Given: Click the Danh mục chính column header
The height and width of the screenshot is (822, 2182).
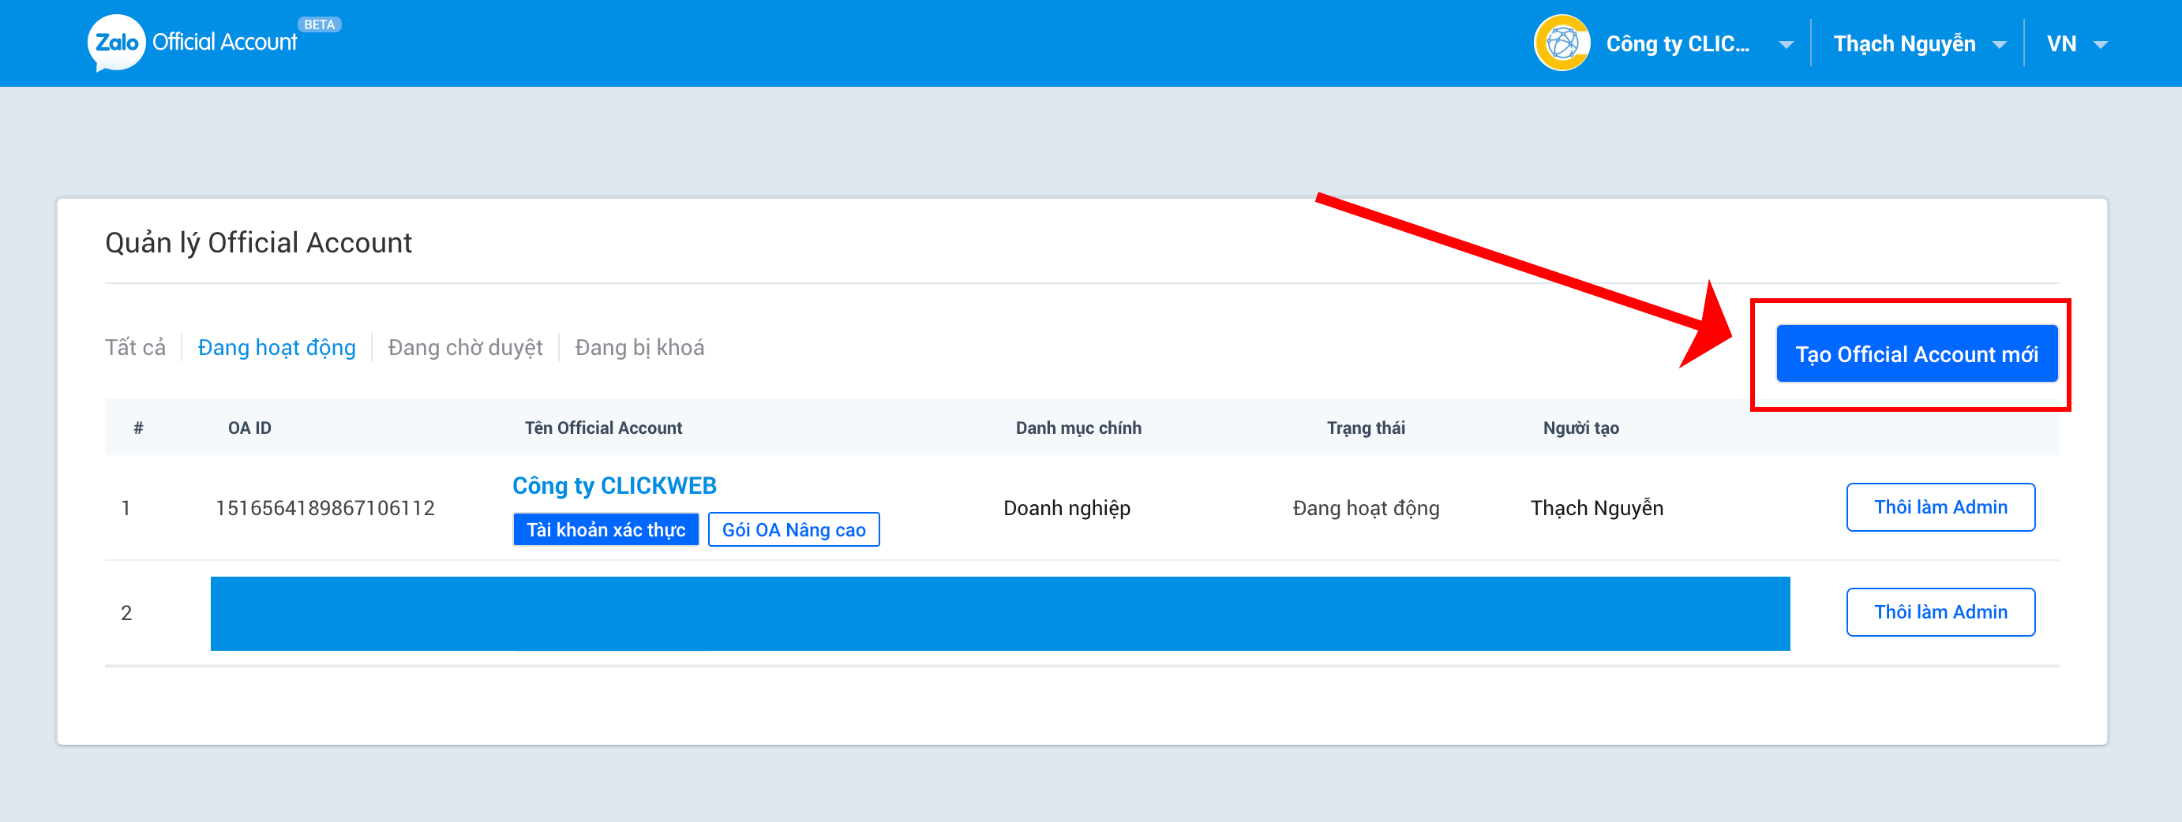Looking at the screenshot, I should 1078,428.
